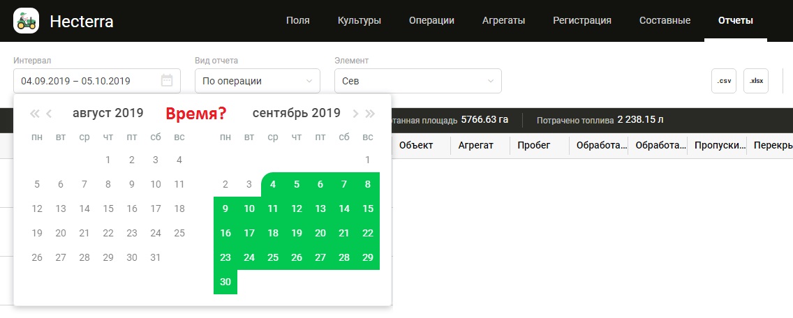Click the calendar icon in interval field
The height and width of the screenshot is (318, 793).
click(167, 81)
